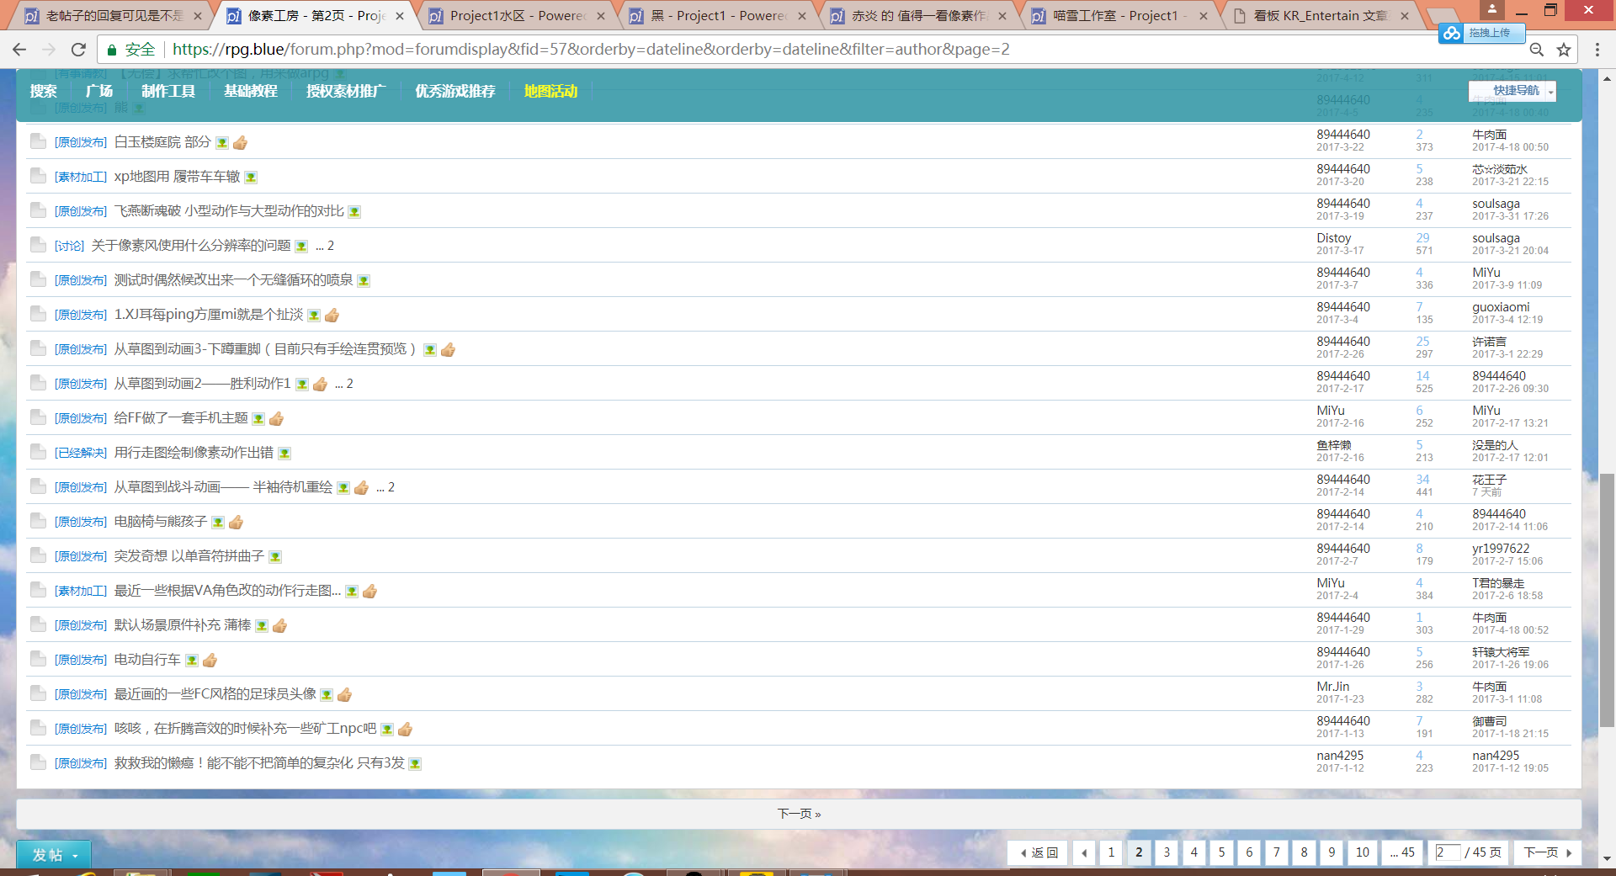The image size is (1616, 876).
Task: Click the thumbs-up icon on 默认场景原件补充 蒲棒
Action: (280, 626)
